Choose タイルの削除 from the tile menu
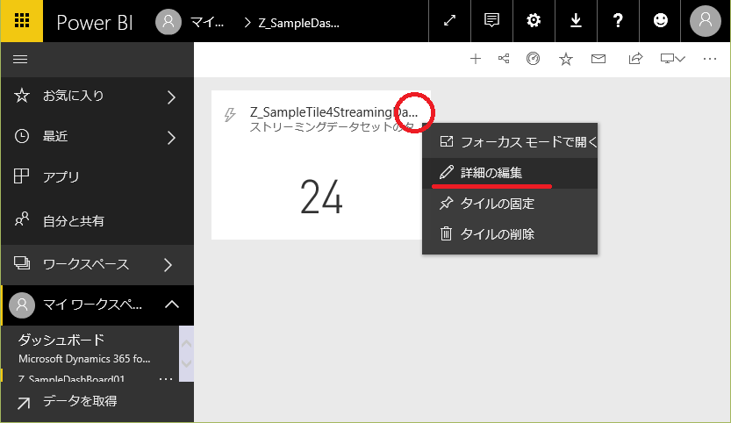Screen dimensions: 731x423 point(510,233)
